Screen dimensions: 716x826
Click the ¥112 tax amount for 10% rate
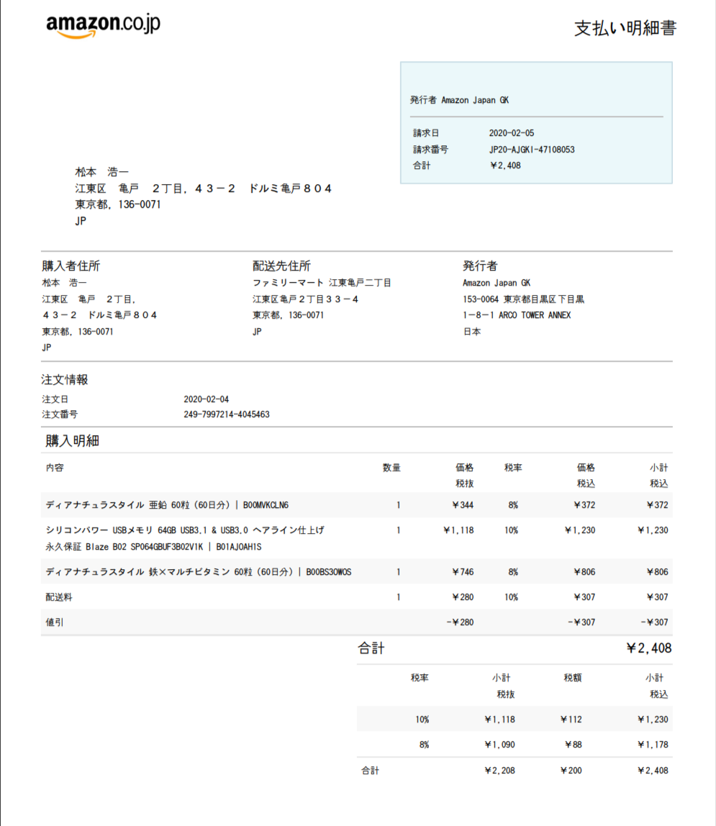click(x=572, y=720)
